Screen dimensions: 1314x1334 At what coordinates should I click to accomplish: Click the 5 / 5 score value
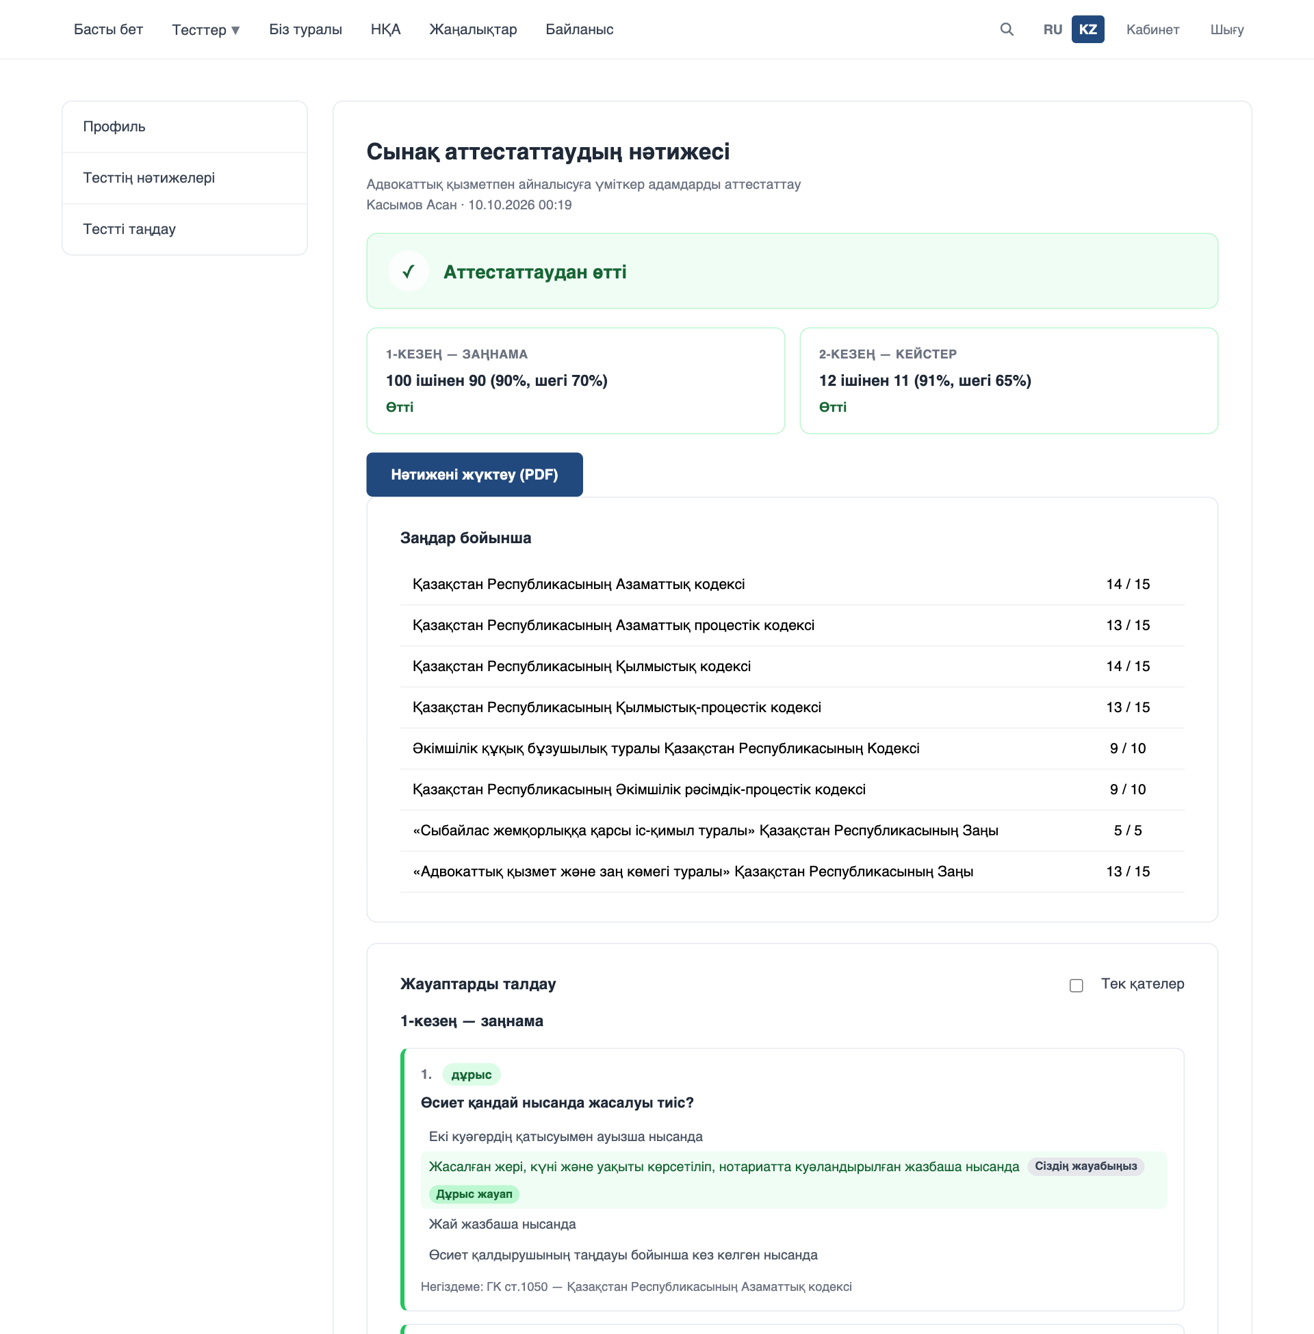point(1127,831)
